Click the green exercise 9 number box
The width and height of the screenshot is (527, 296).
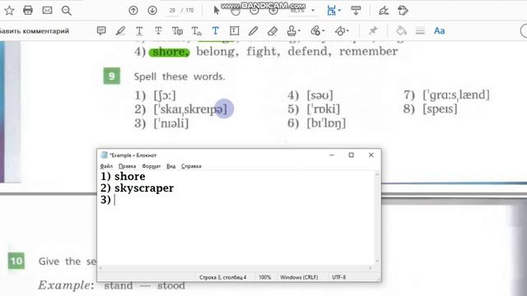point(112,76)
